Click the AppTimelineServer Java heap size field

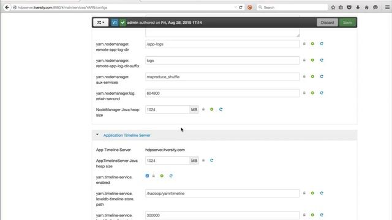[167, 161]
